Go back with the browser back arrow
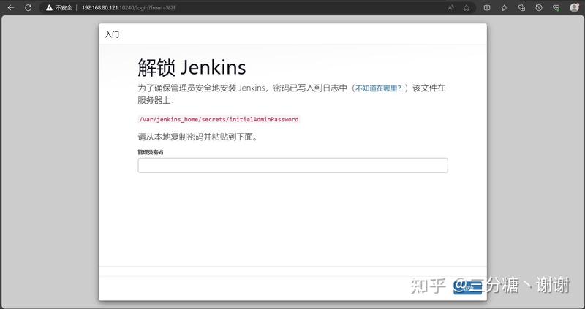The image size is (585, 309). click(10, 7)
